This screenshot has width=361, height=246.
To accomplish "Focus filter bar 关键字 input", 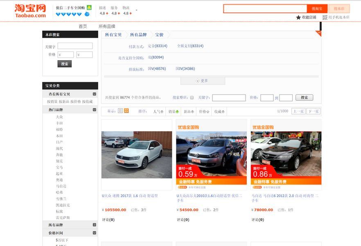I will pyautogui.click(x=229, y=98).
